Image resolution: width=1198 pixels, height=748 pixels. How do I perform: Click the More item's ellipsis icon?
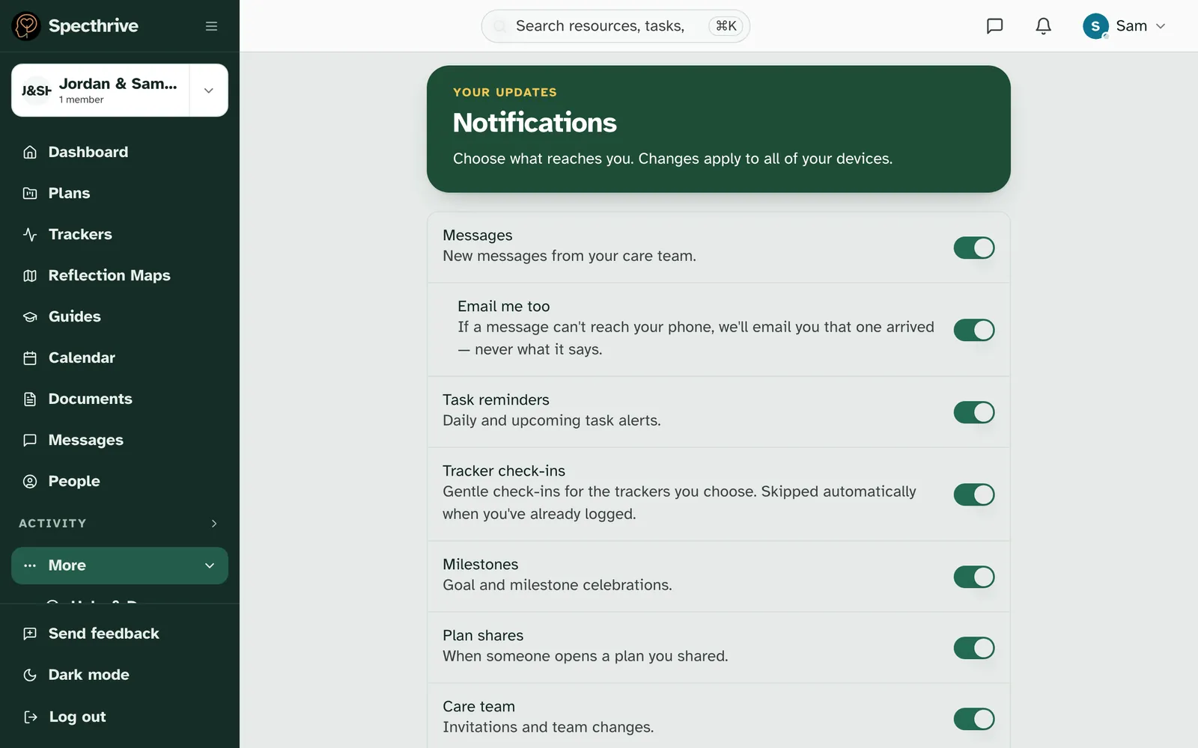click(x=30, y=566)
